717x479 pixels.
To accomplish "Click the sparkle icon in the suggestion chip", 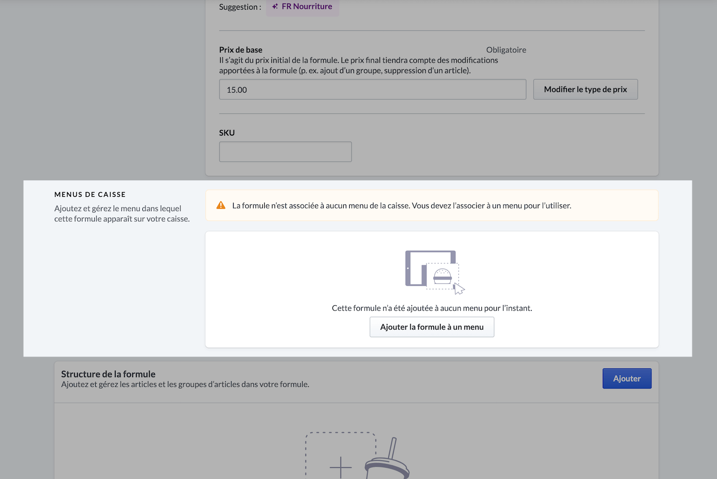I will (275, 7).
